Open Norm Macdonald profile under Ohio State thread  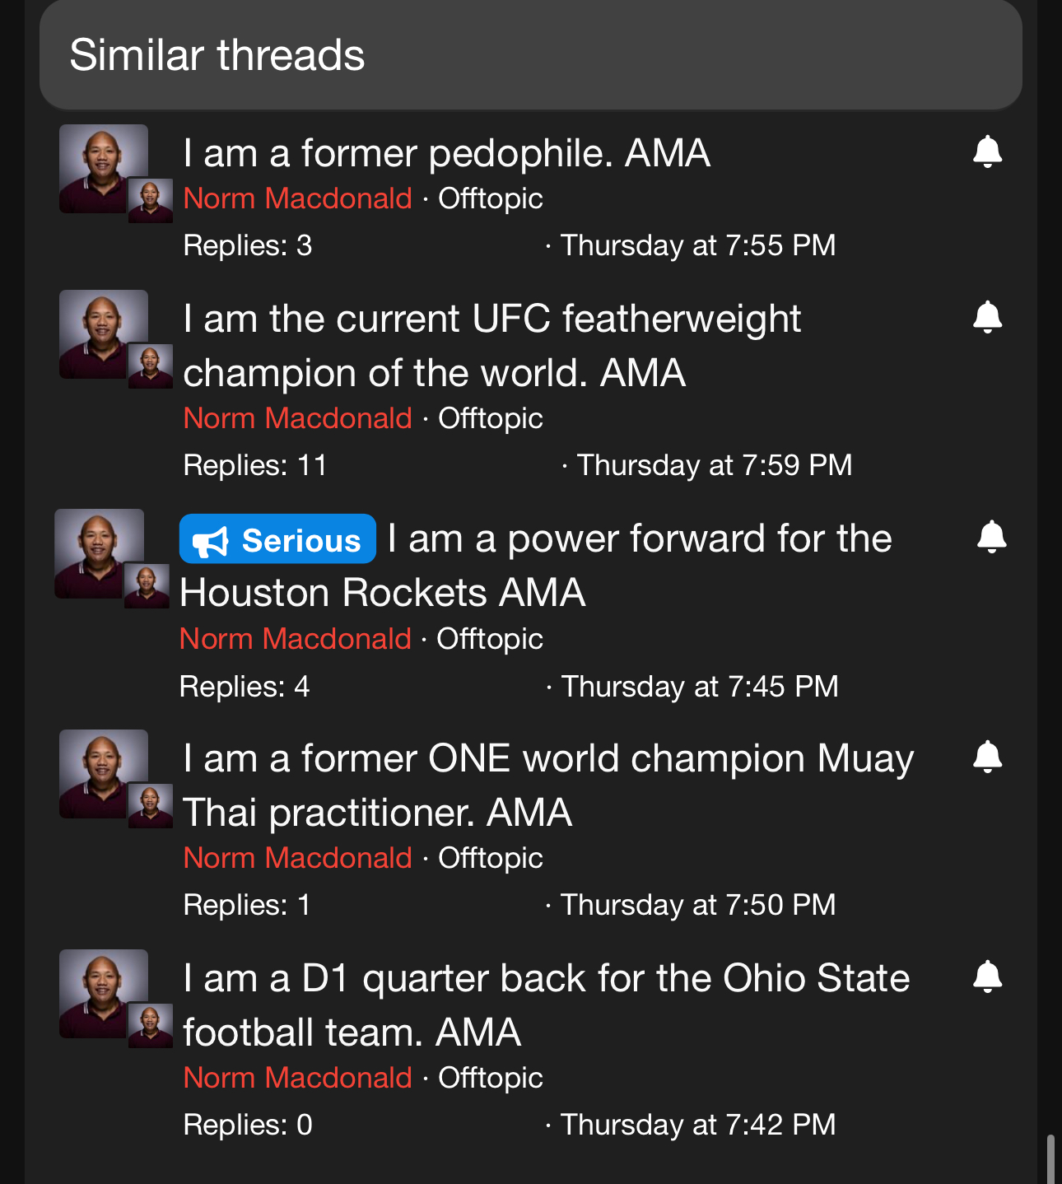click(x=297, y=1078)
